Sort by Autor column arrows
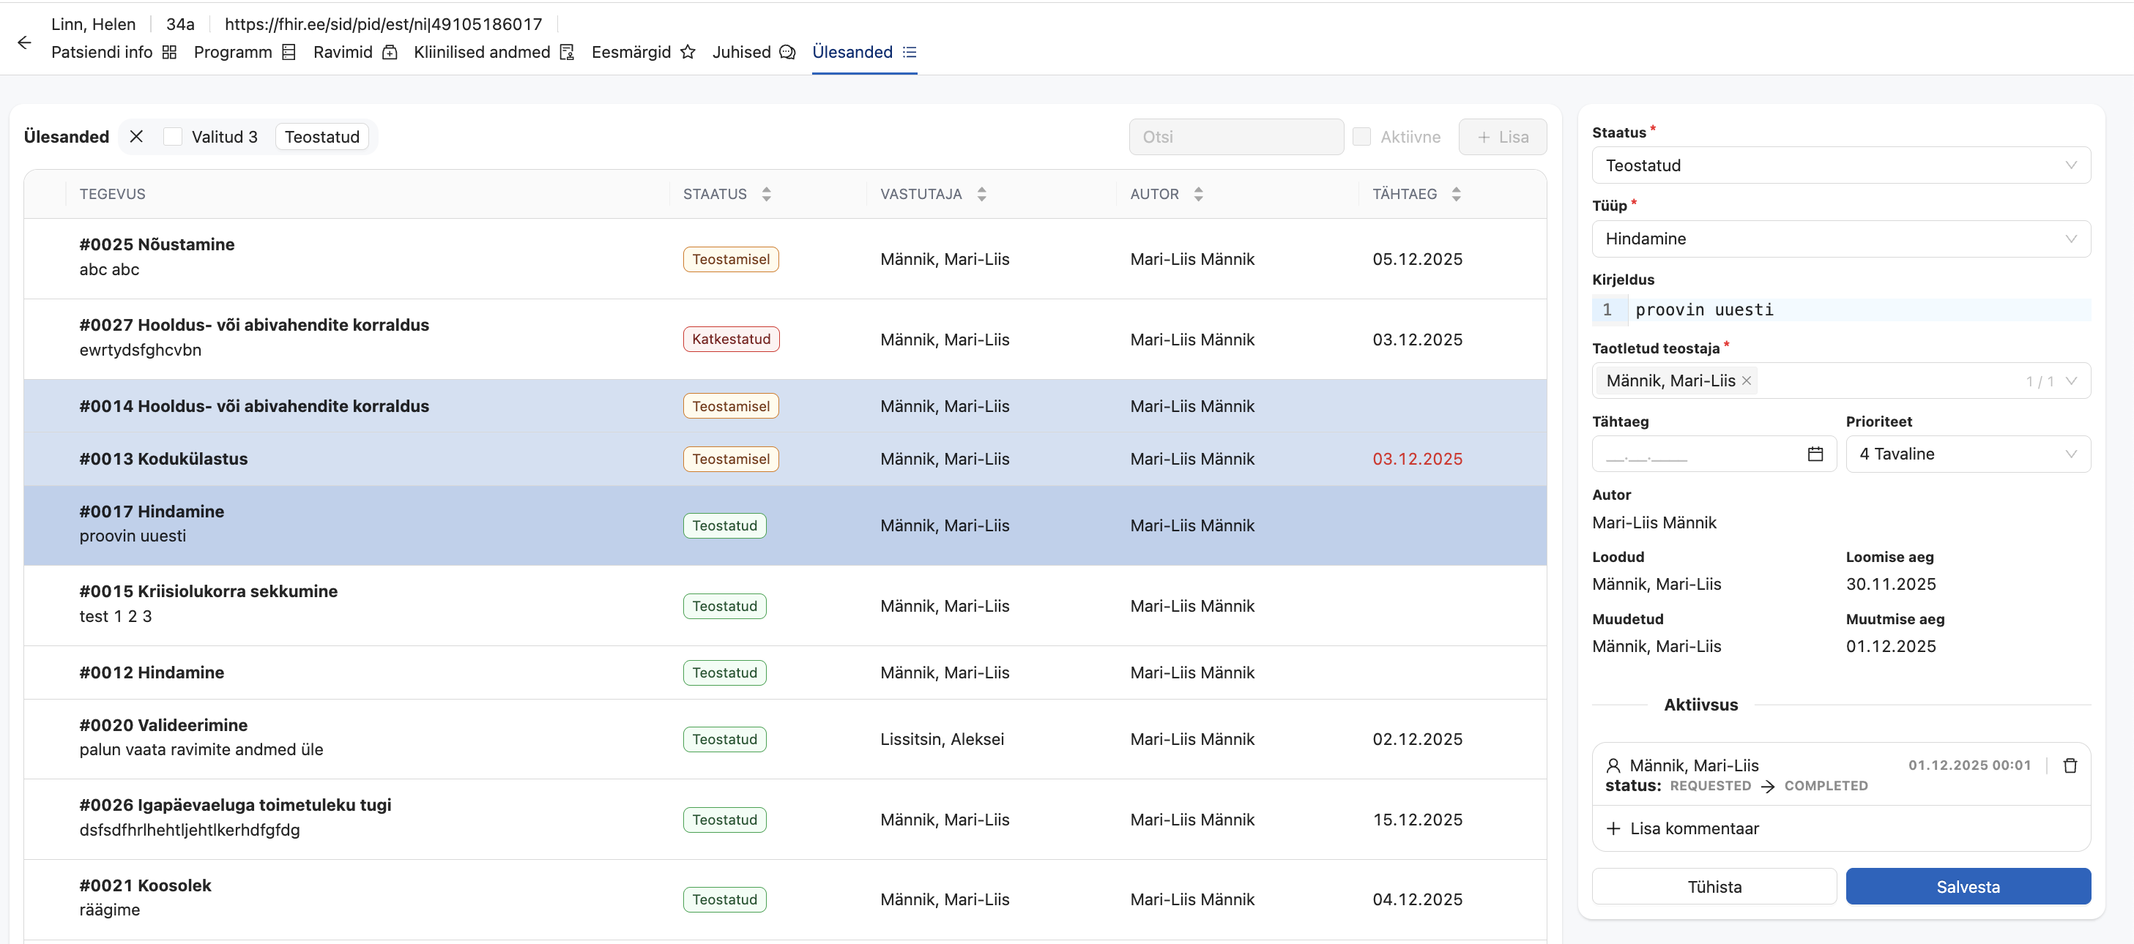 1198,194
